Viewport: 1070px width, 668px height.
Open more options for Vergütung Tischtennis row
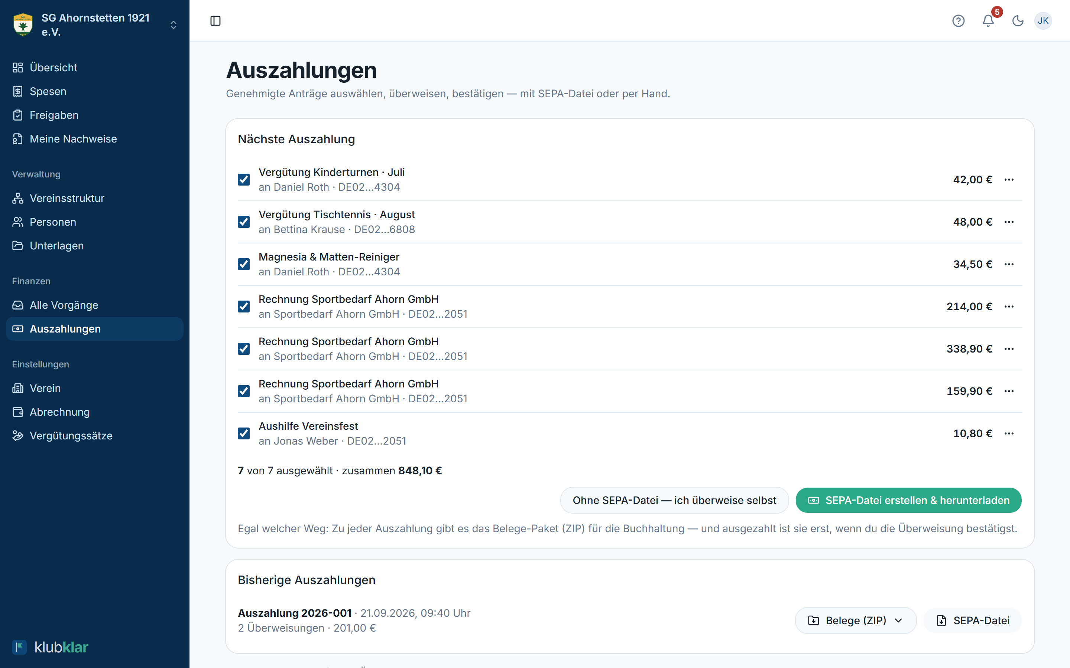pyautogui.click(x=1009, y=222)
